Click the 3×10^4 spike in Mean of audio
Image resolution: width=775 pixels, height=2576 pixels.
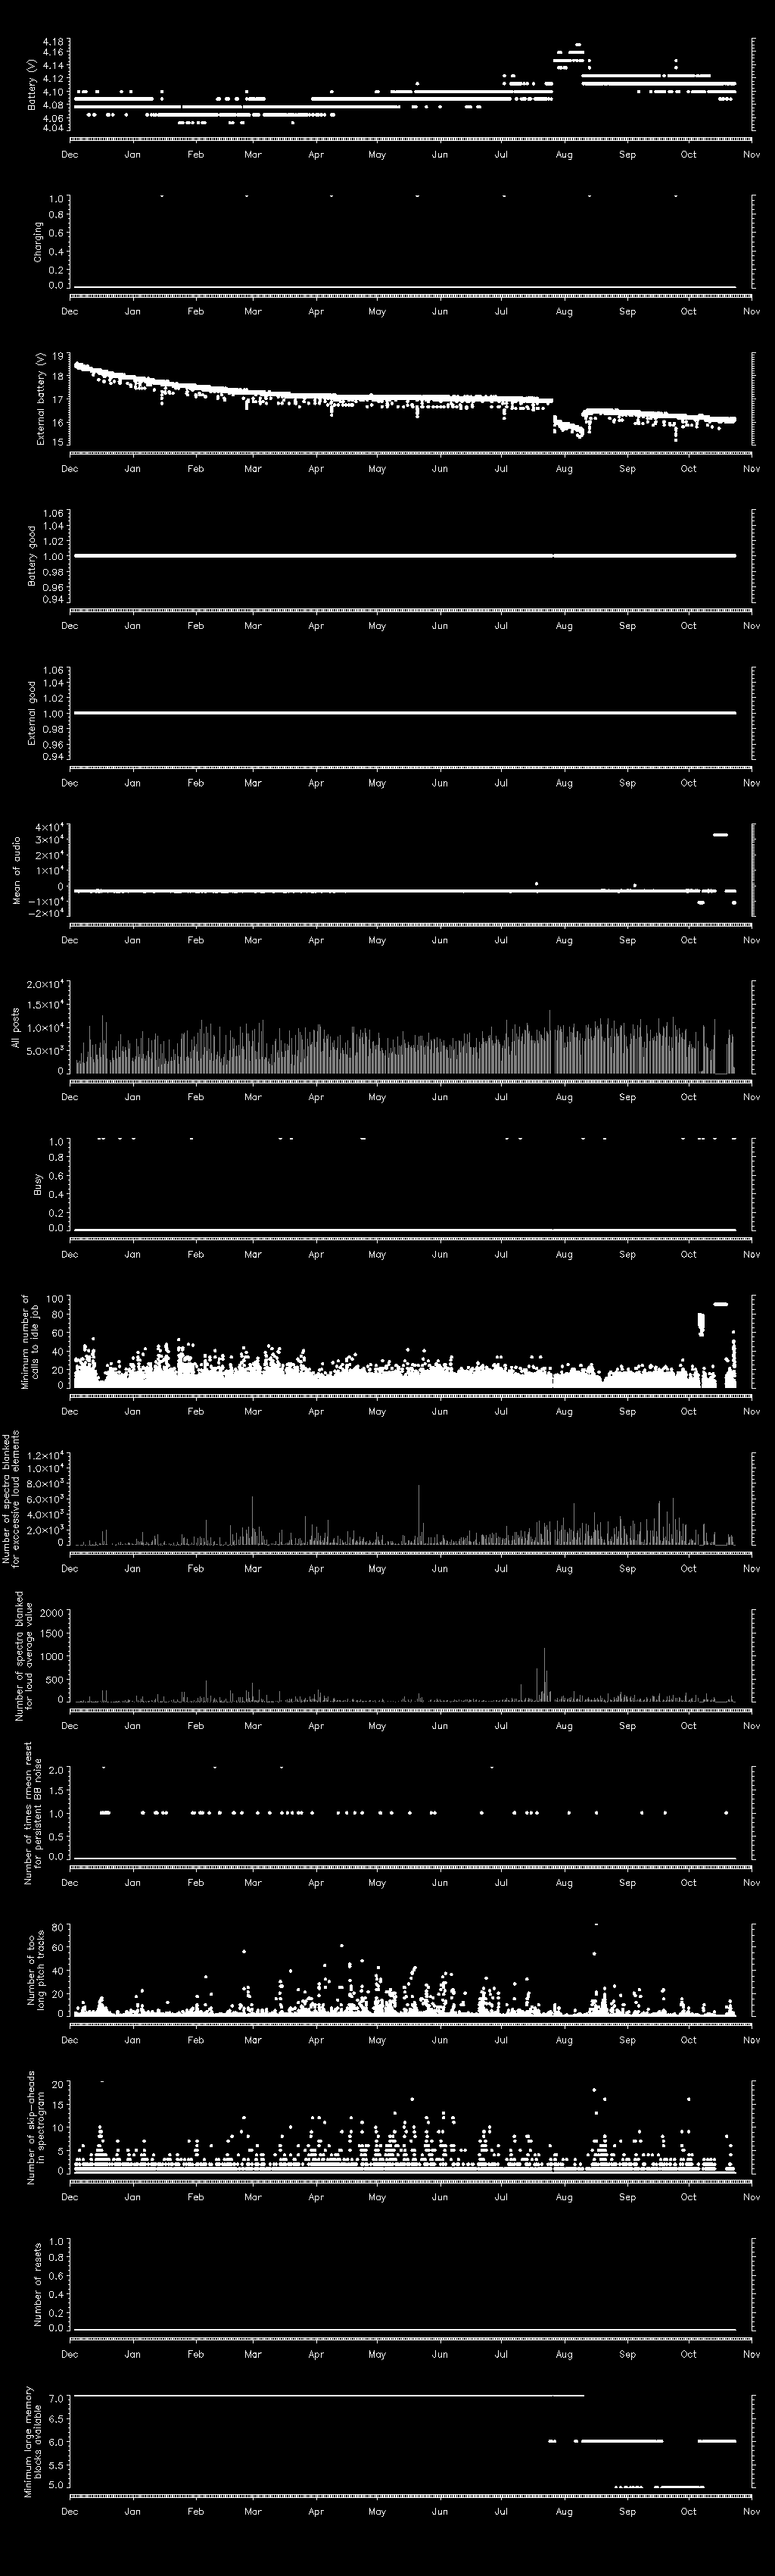pyautogui.click(x=720, y=834)
